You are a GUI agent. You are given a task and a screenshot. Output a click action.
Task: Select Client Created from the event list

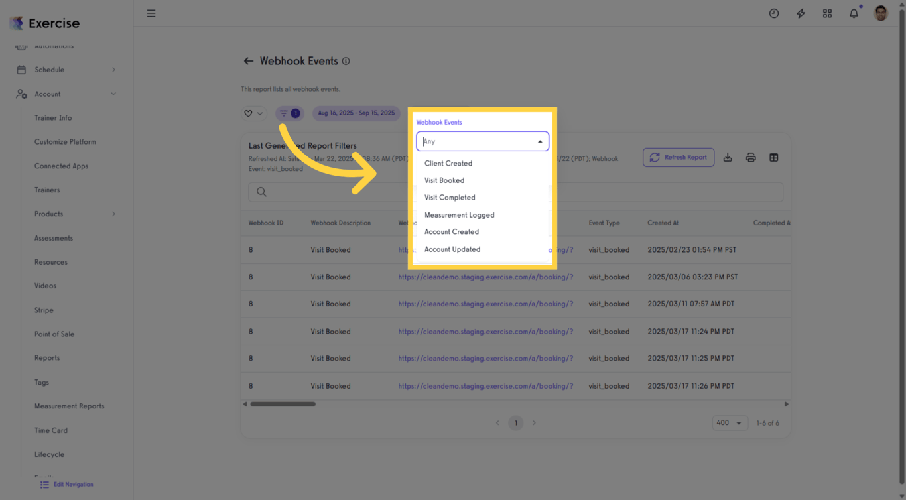click(448, 163)
